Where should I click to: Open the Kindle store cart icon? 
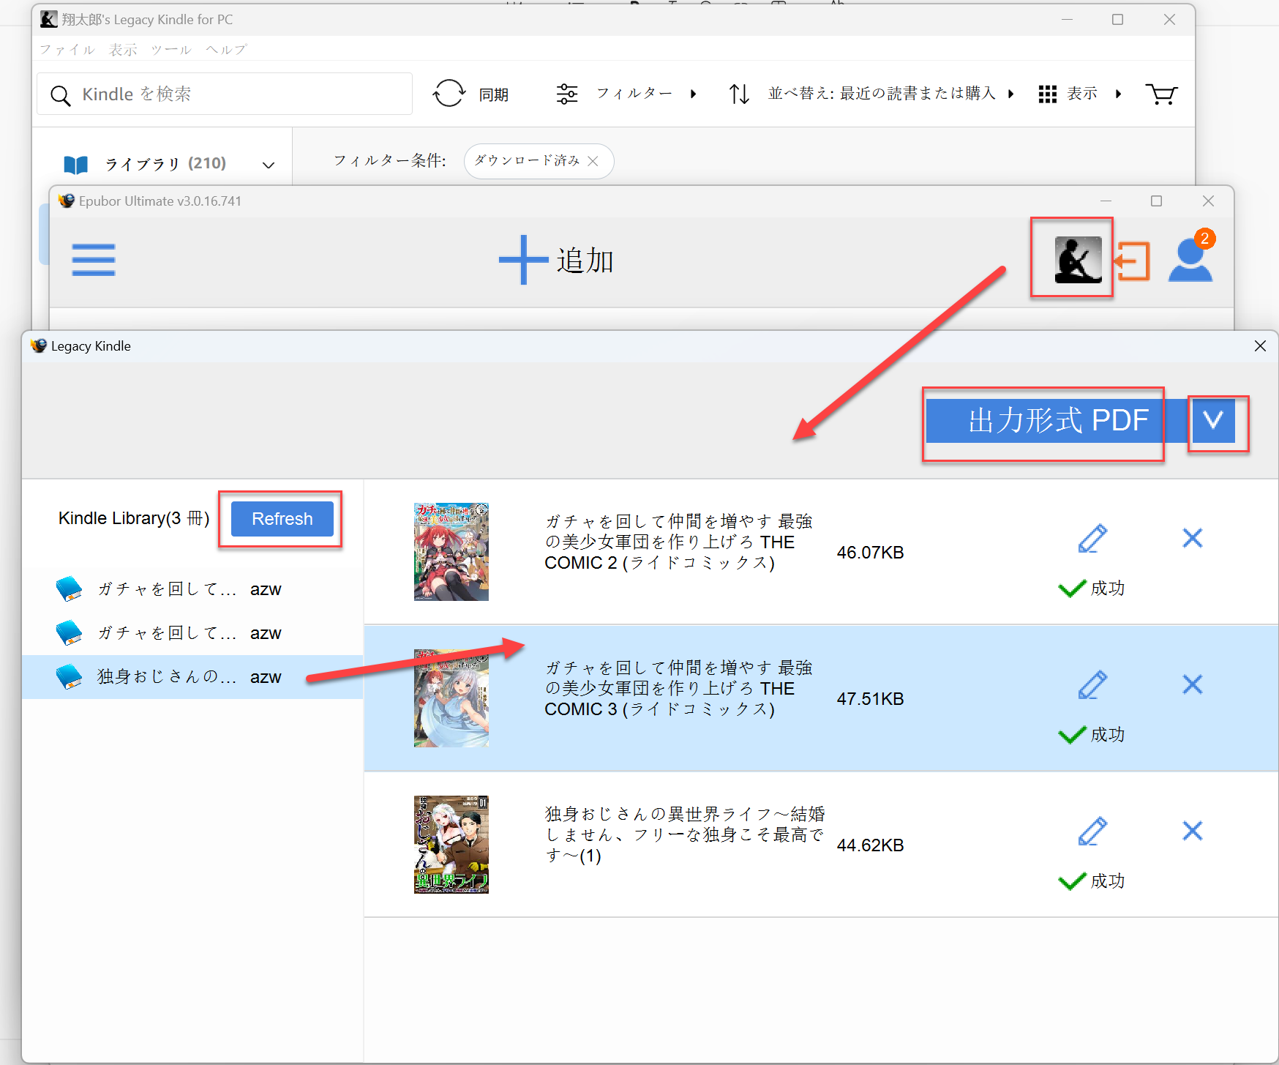[1161, 94]
